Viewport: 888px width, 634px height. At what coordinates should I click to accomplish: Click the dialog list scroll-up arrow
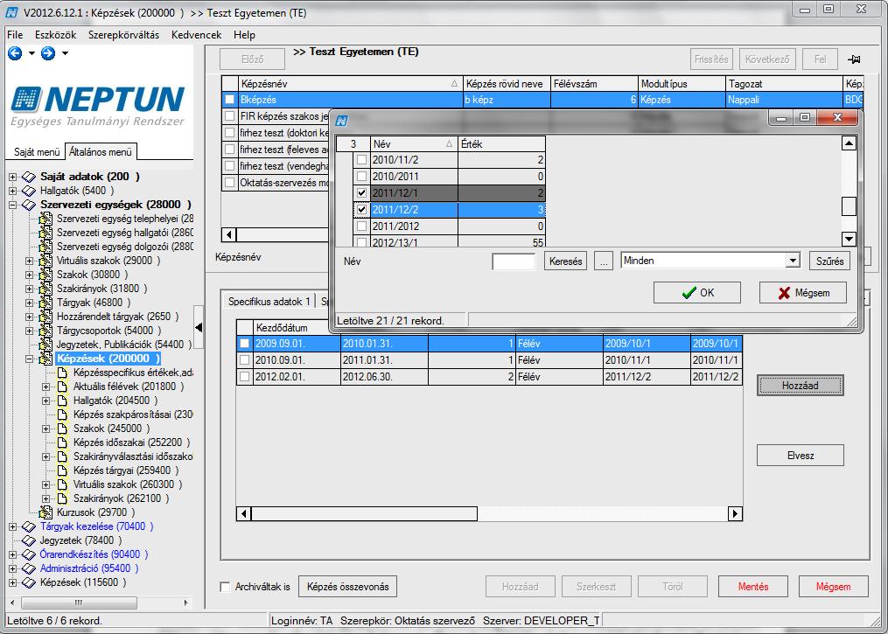[x=849, y=143]
